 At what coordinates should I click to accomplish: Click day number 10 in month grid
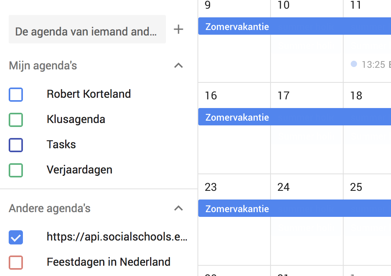283,5
